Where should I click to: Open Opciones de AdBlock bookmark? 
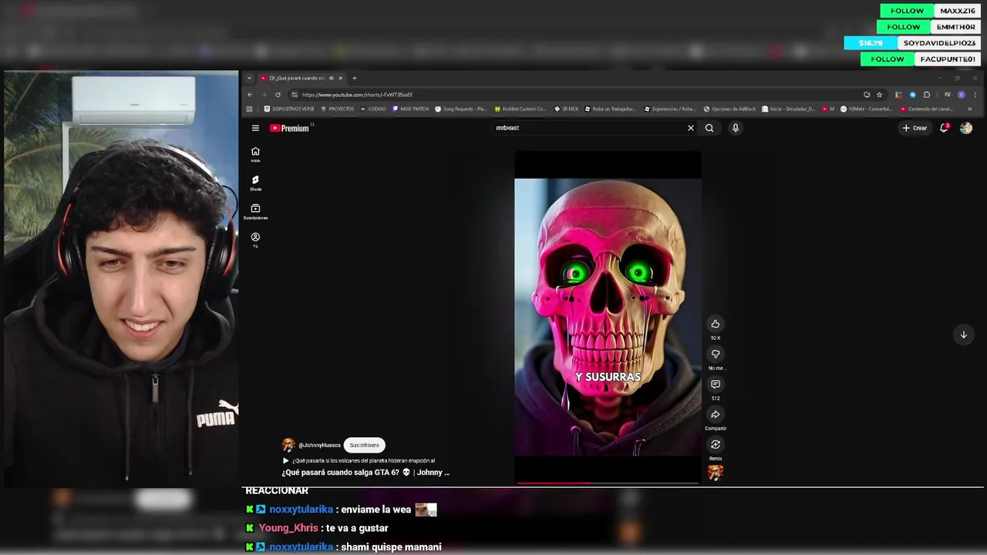click(729, 109)
